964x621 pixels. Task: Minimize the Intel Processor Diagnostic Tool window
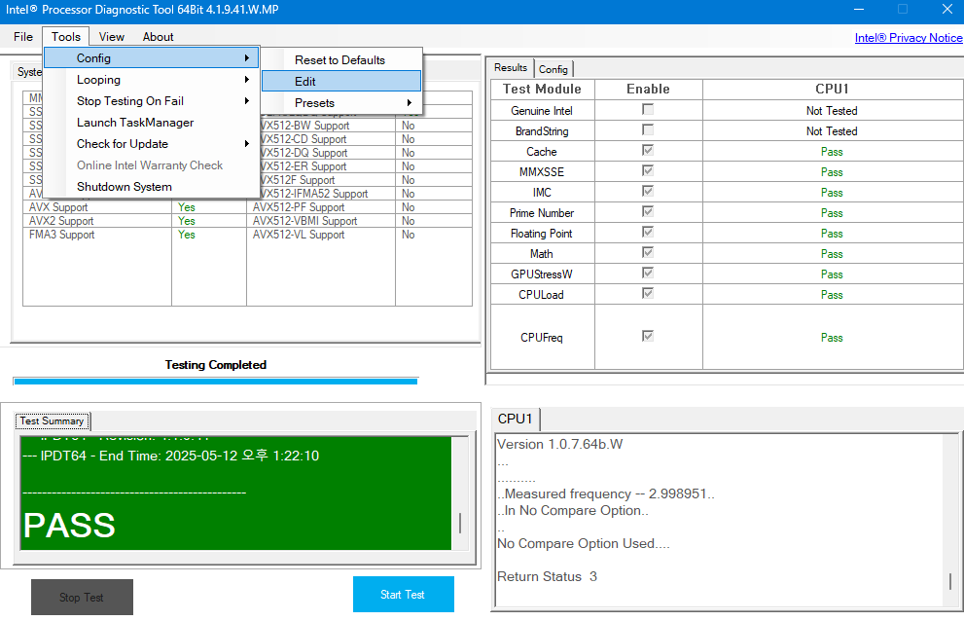[859, 9]
